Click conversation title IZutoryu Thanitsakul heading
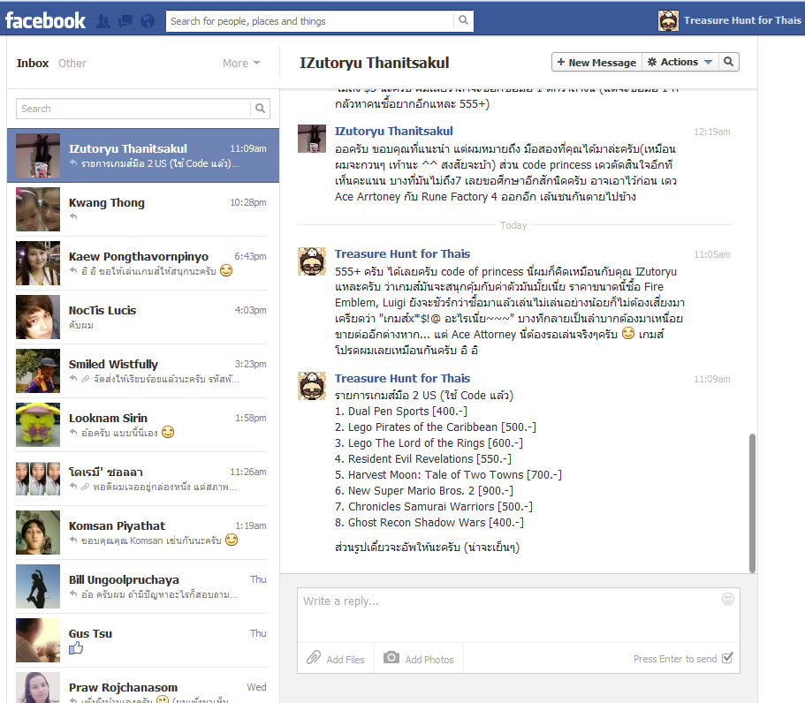 pos(375,63)
